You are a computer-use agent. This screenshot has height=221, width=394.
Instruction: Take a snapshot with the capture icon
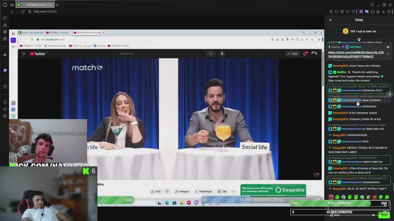pos(336,12)
